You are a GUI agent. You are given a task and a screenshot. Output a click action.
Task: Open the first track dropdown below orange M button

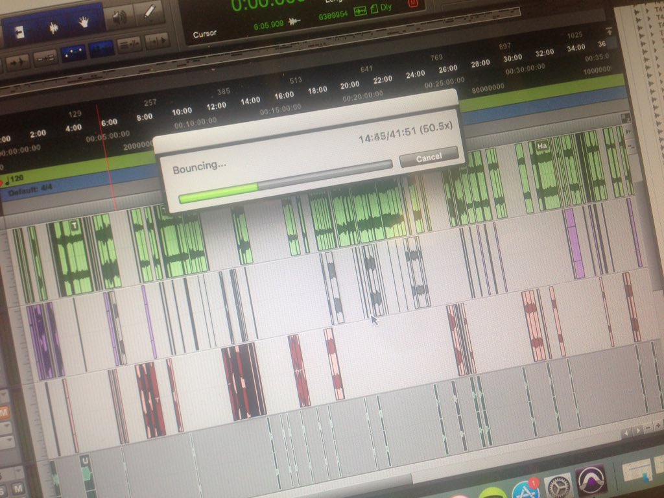tap(5, 428)
